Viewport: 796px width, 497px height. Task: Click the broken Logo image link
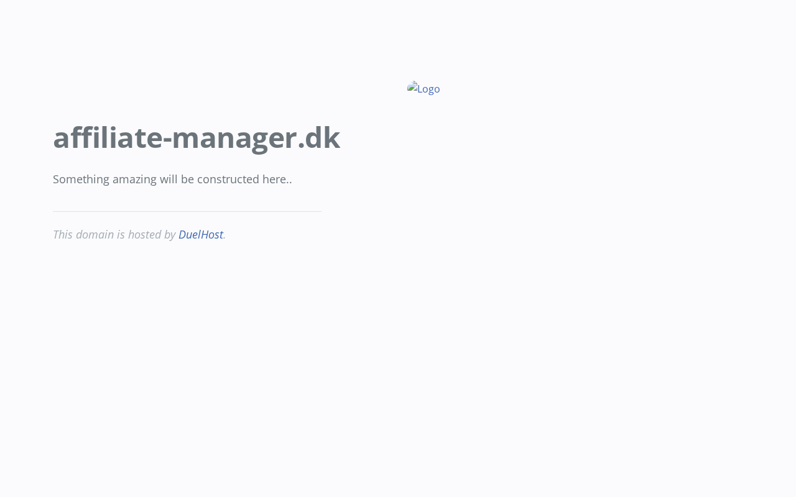click(423, 88)
